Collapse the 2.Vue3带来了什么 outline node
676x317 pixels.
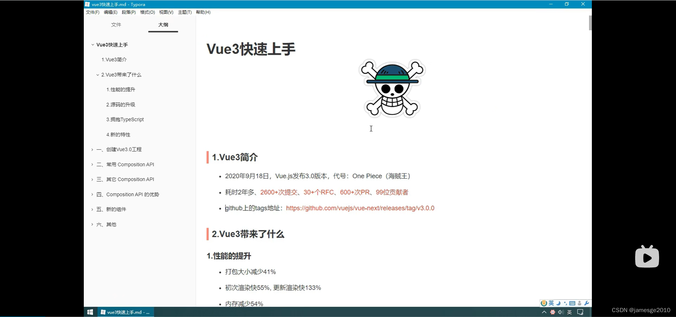[x=98, y=75]
